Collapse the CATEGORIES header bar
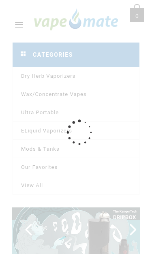Viewport: 152px width, 254px height. tap(76, 55)
